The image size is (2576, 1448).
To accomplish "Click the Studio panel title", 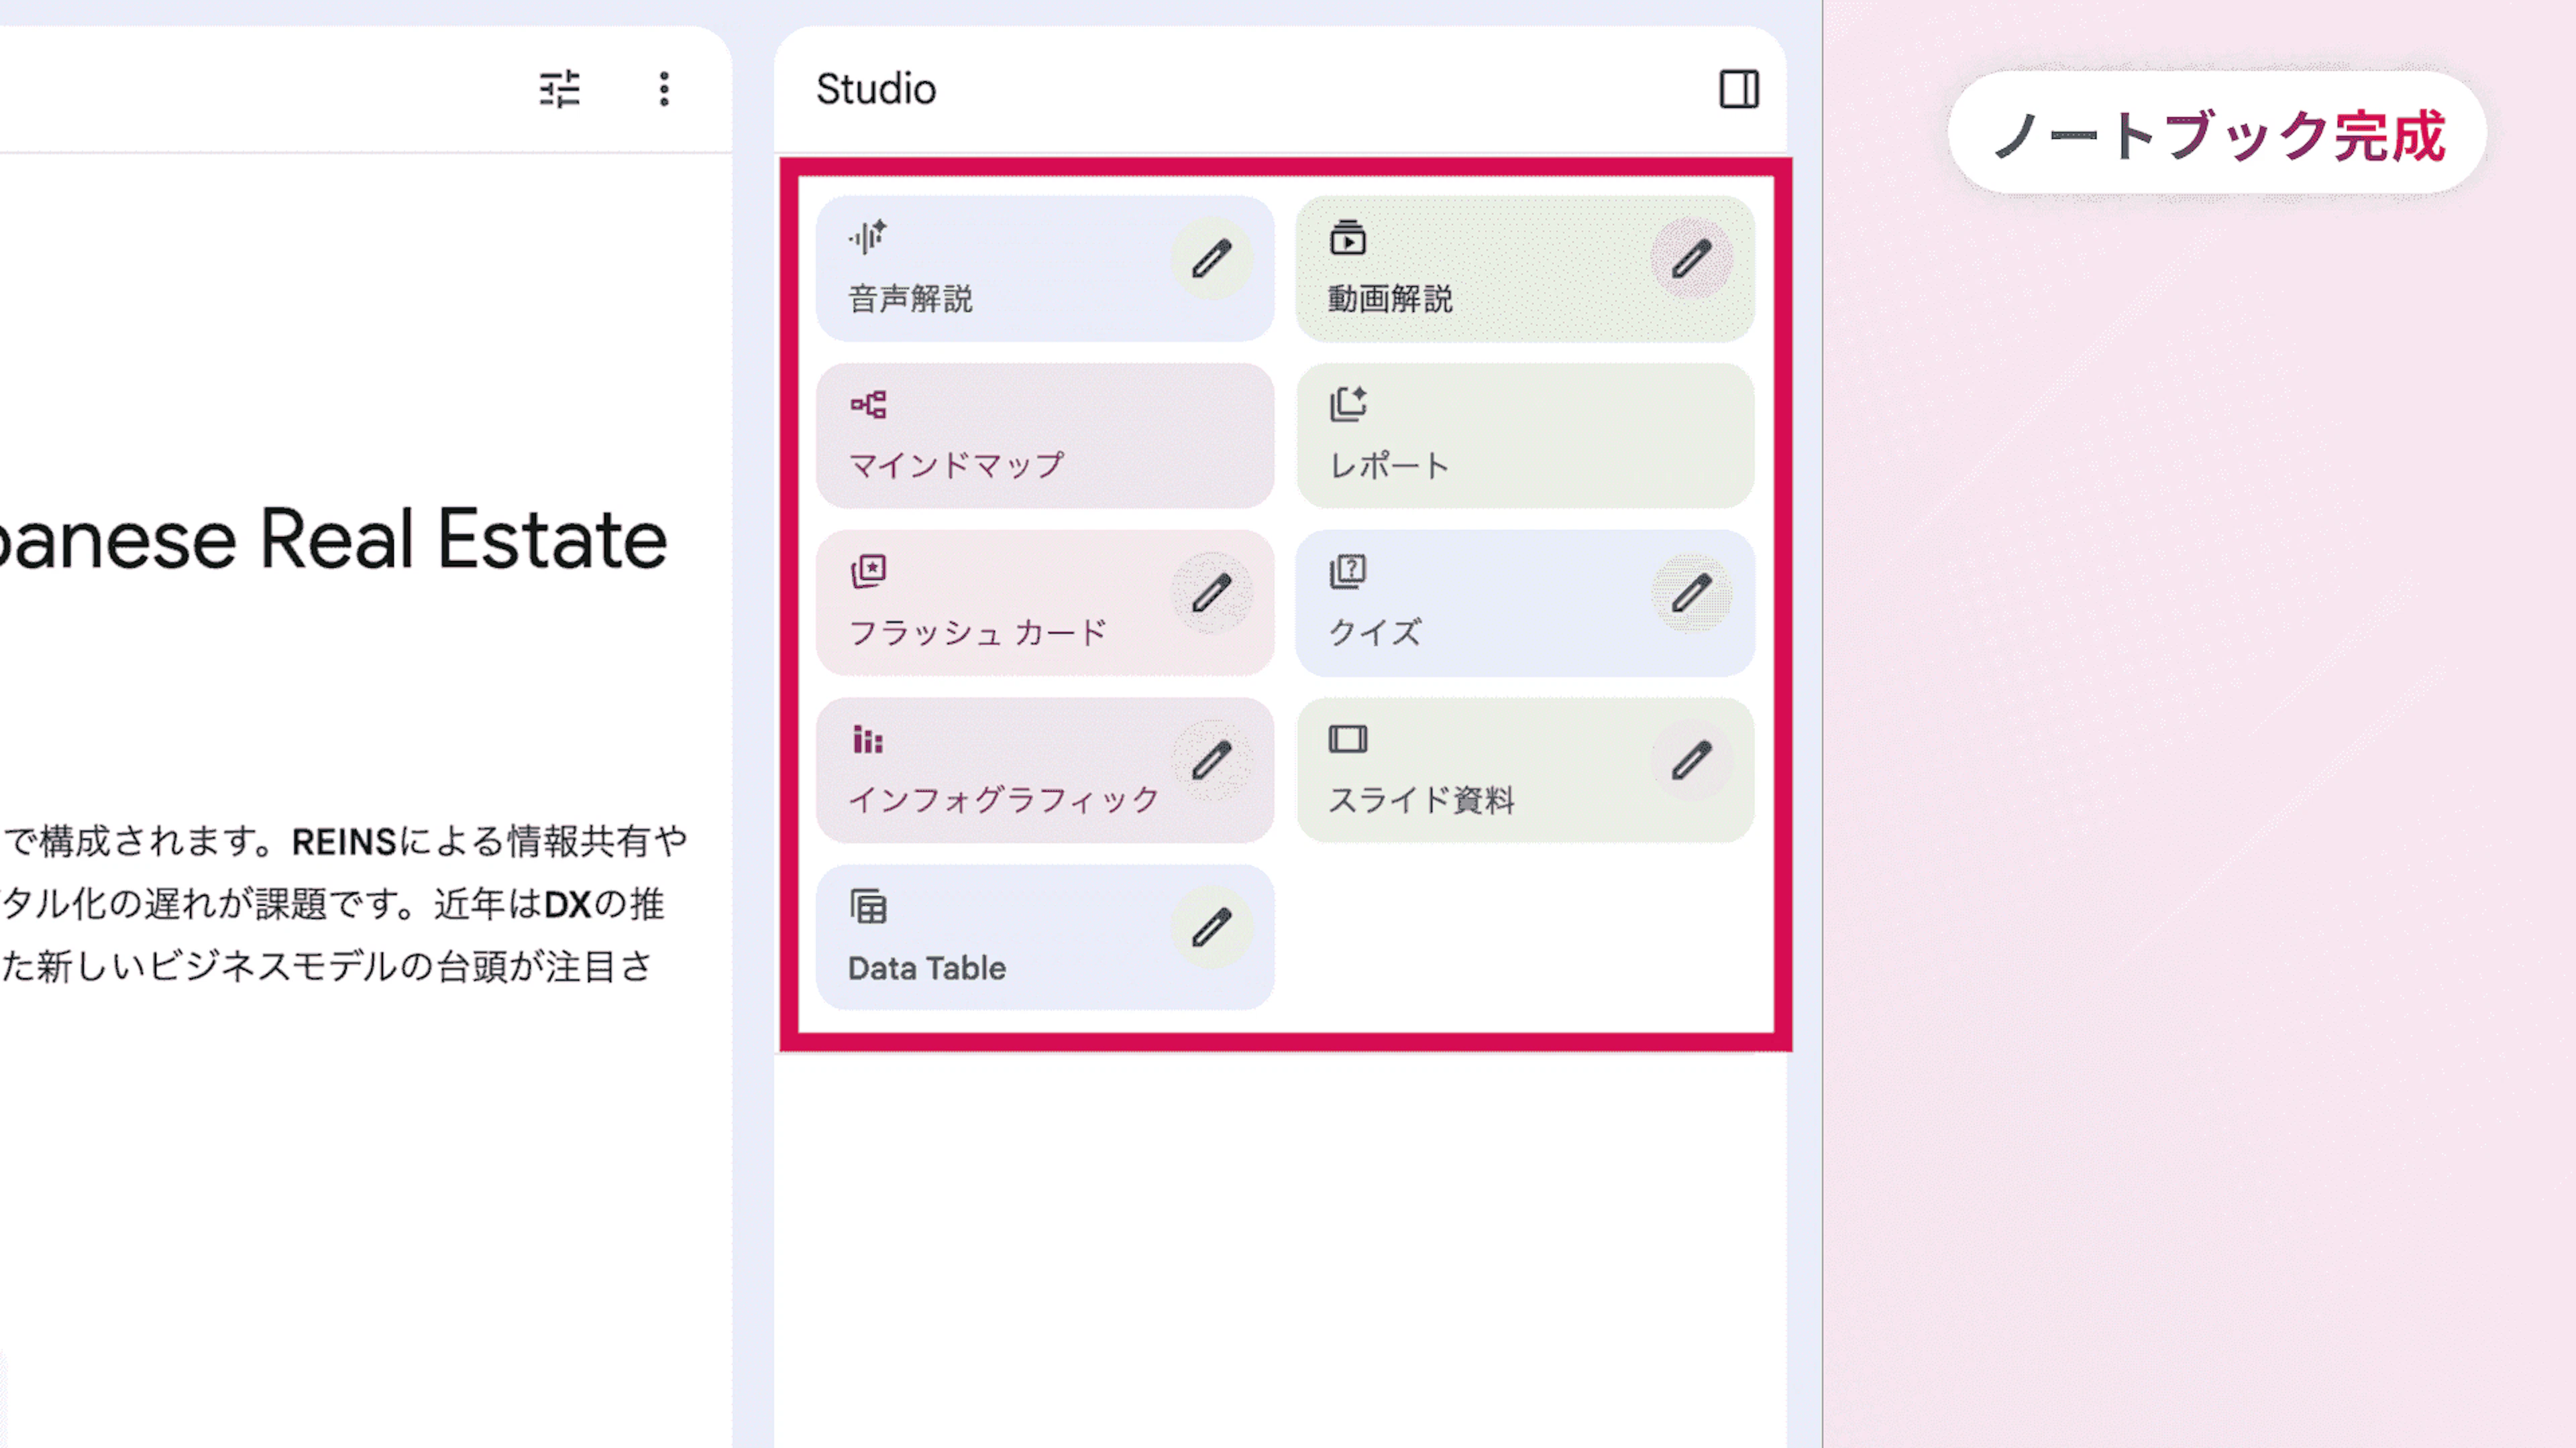I will 876,89.
